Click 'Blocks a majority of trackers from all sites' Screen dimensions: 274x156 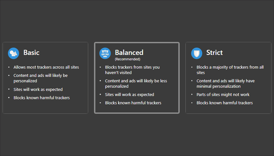click(x=230, y=70)
